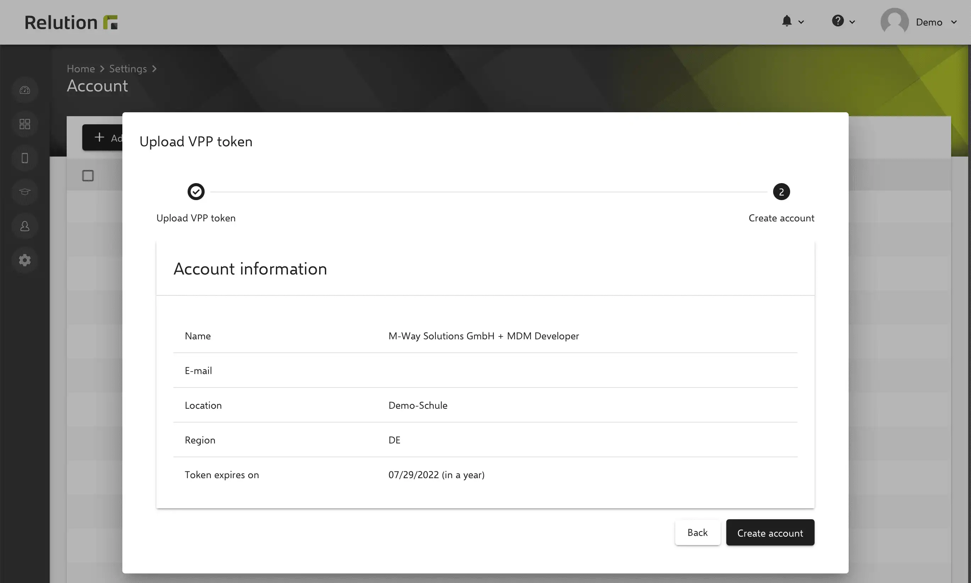Open the notifications bell icon
Image resolution: width=971 pixels, height=583 pixels.
[x=787, y=21]
